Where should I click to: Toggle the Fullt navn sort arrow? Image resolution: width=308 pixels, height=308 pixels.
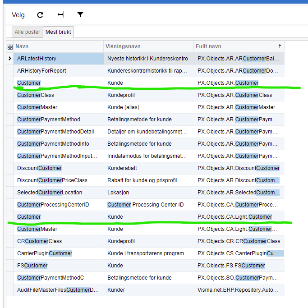point(280,46)
